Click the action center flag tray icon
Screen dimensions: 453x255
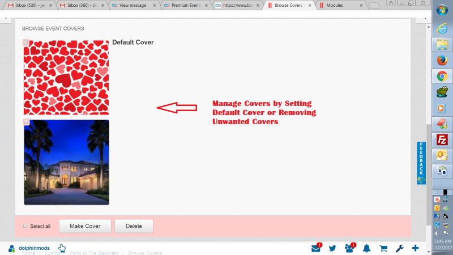click(x=446, y=233)
